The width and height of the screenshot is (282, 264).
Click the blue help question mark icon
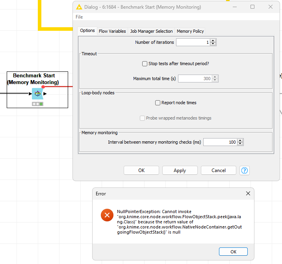click(245, 170)
